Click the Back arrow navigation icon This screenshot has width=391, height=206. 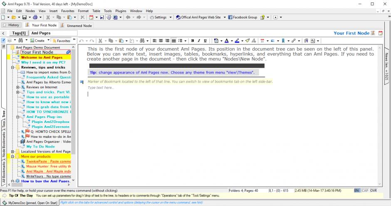(128, 17)
